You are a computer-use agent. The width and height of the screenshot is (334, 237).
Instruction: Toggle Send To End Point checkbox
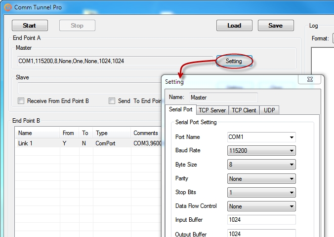[x=112, y=101]
